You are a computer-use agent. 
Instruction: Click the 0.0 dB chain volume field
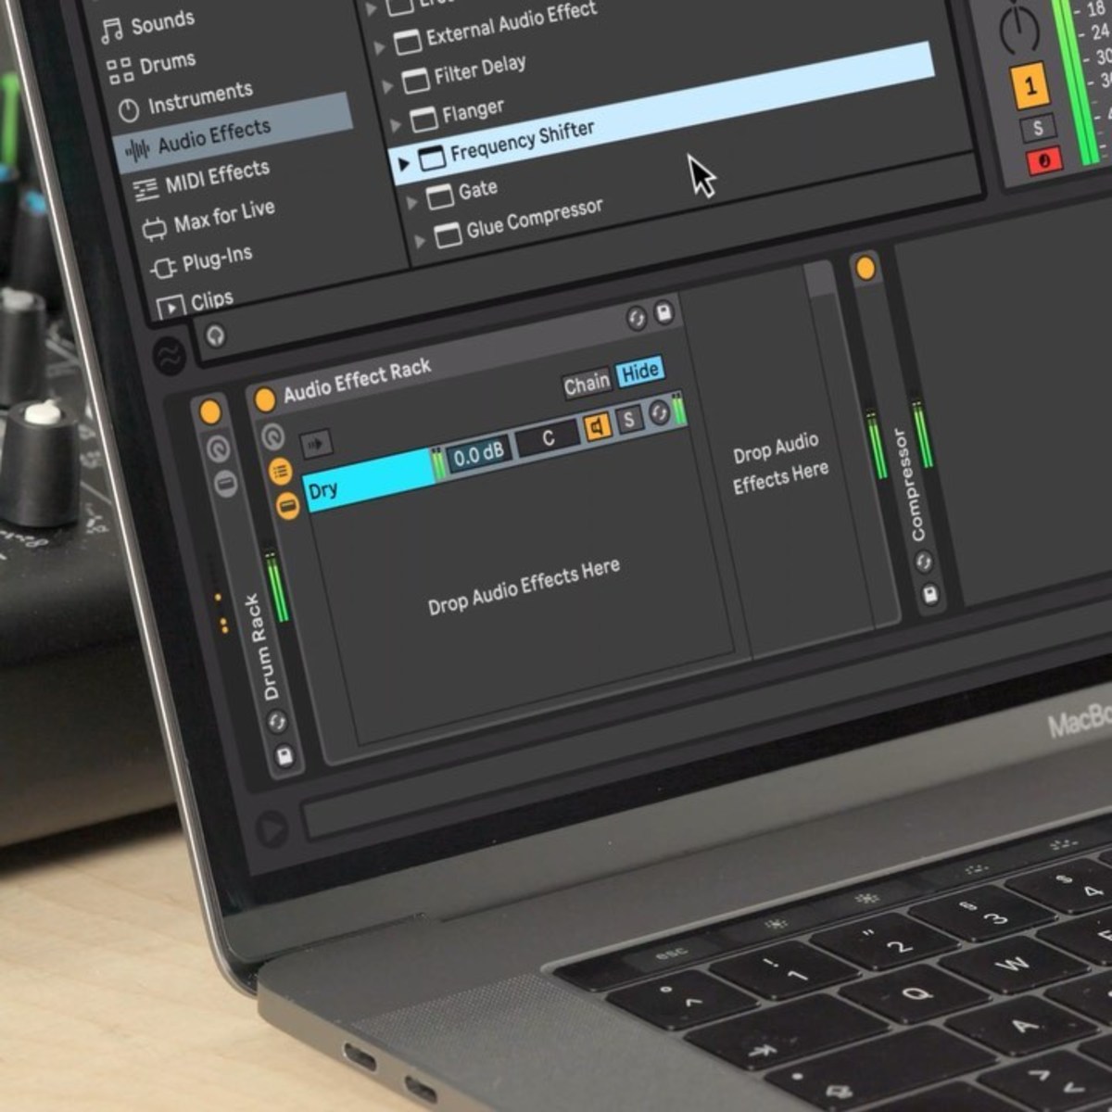pos(478,454)
